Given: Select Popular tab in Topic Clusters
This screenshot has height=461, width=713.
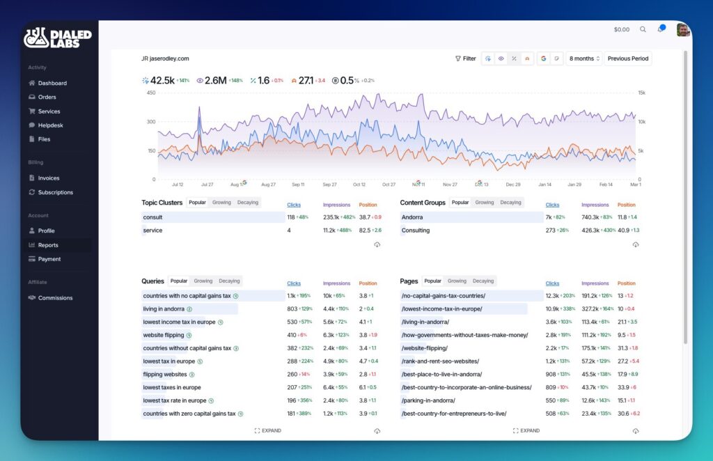Looking at the screenshot, I should [197, 203].
